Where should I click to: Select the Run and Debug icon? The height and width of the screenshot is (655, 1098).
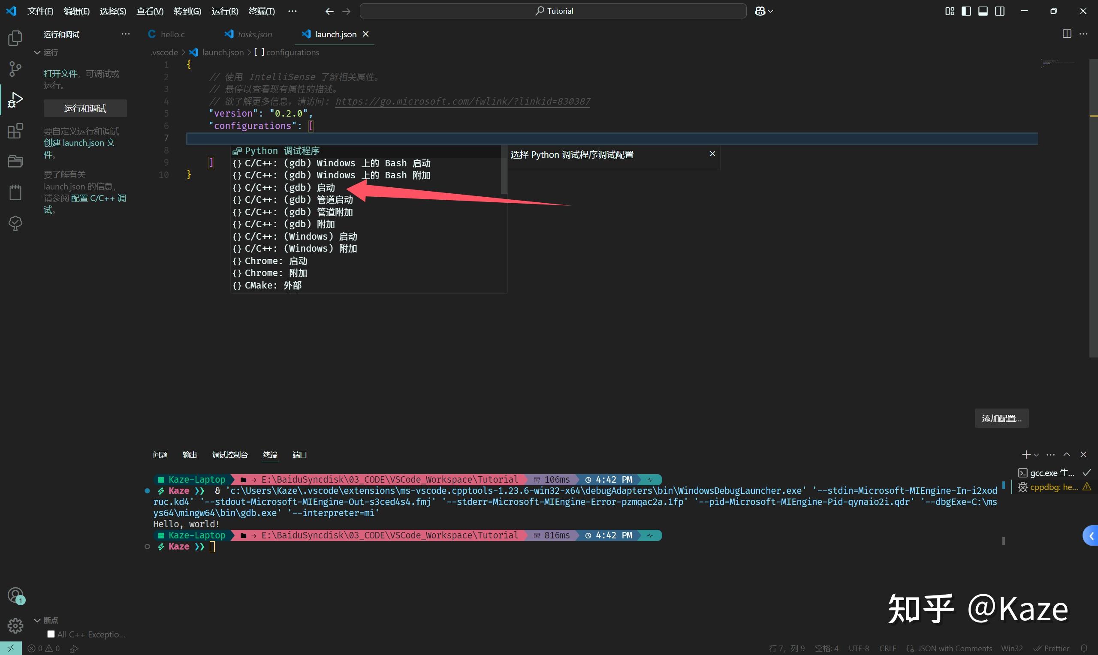point(15,100)
